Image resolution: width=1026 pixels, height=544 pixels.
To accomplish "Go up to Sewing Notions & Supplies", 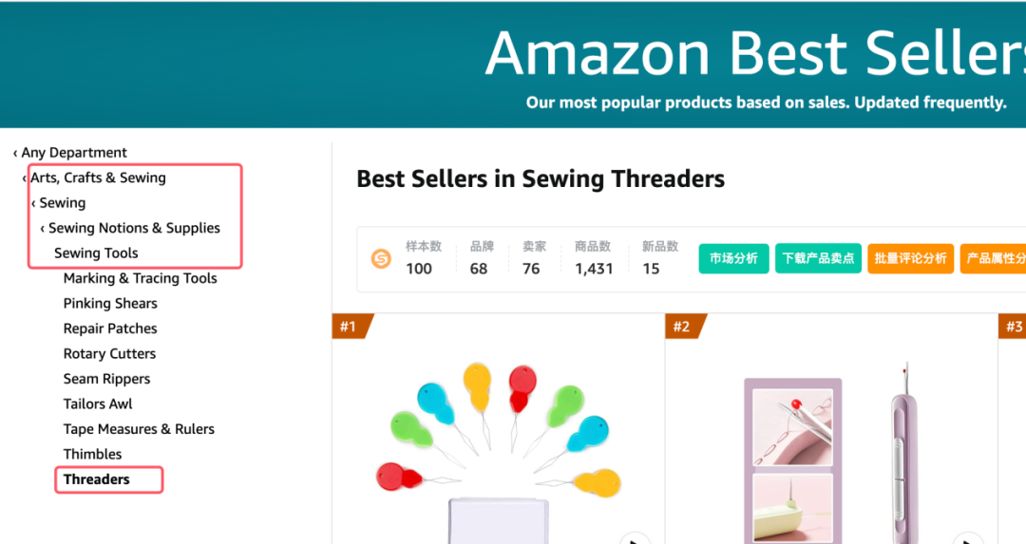I will coord(133,228).
